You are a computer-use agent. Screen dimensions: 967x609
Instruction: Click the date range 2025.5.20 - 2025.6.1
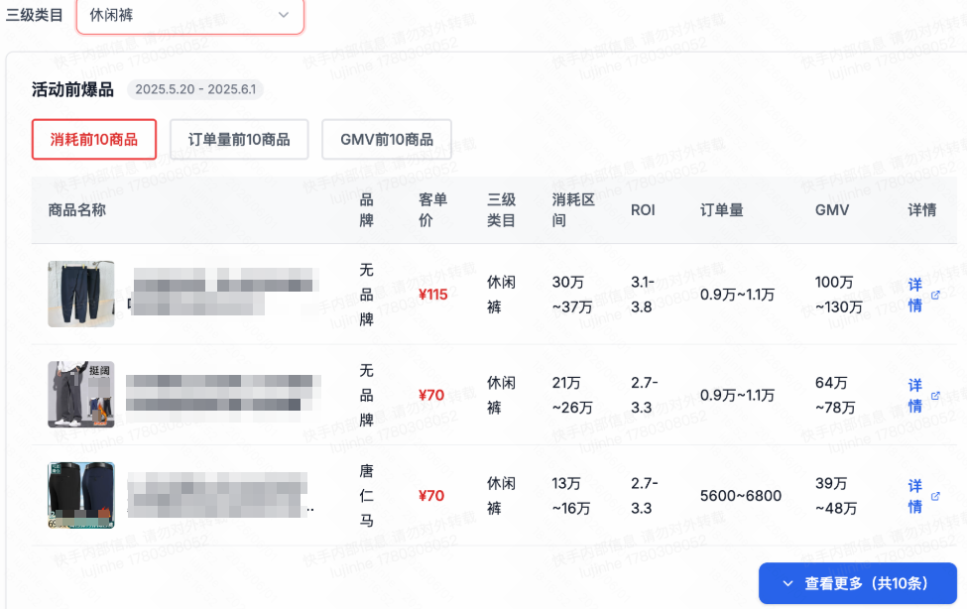click(195, 89)
